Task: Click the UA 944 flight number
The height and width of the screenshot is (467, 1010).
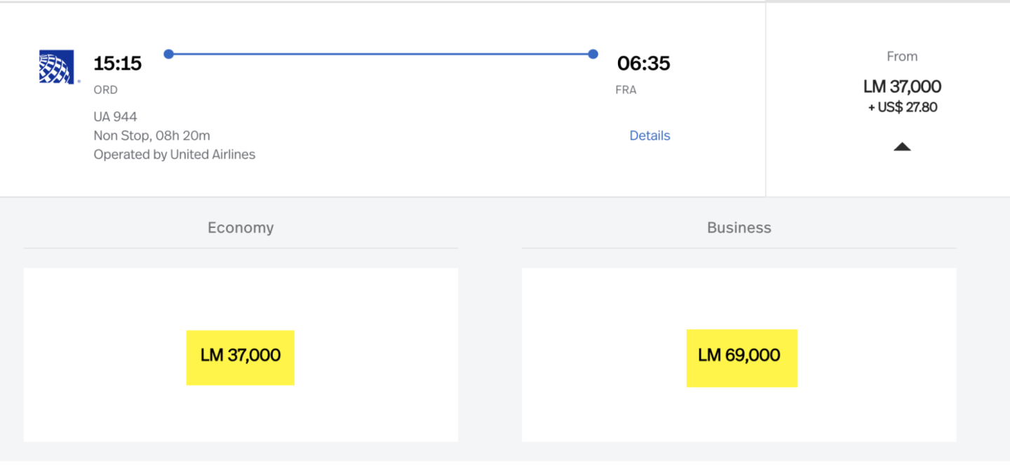Action: pos(115,116)
